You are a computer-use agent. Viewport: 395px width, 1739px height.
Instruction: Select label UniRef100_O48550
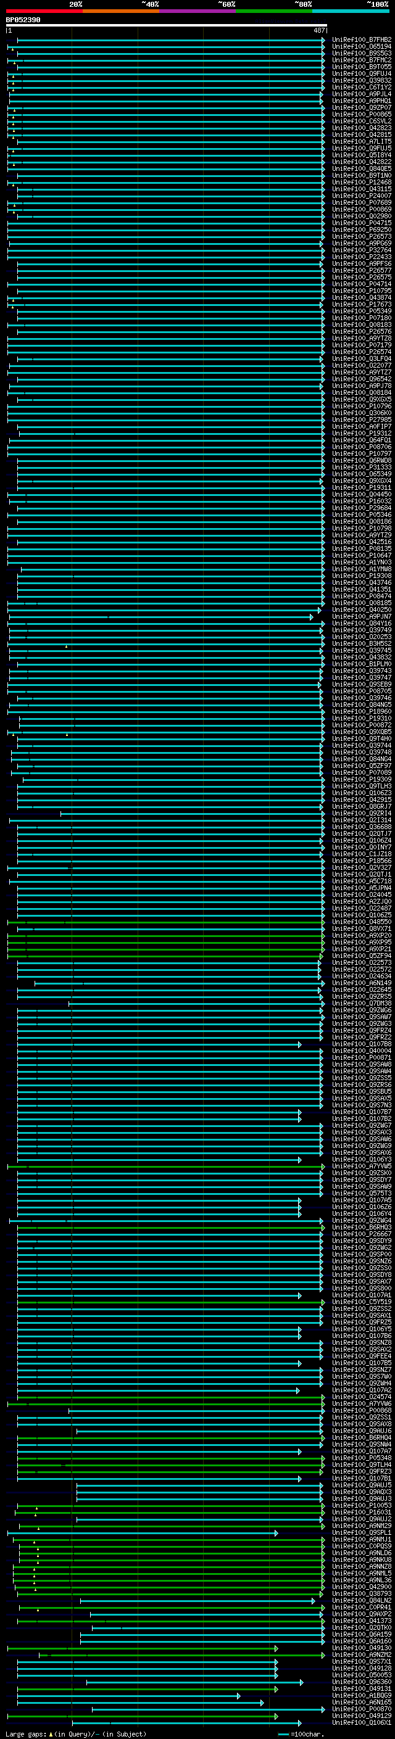(x=362, y=922)
